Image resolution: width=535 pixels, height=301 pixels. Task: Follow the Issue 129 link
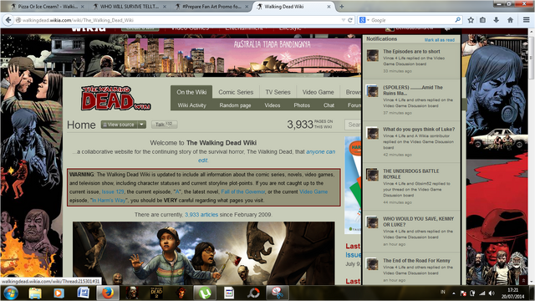113,191
